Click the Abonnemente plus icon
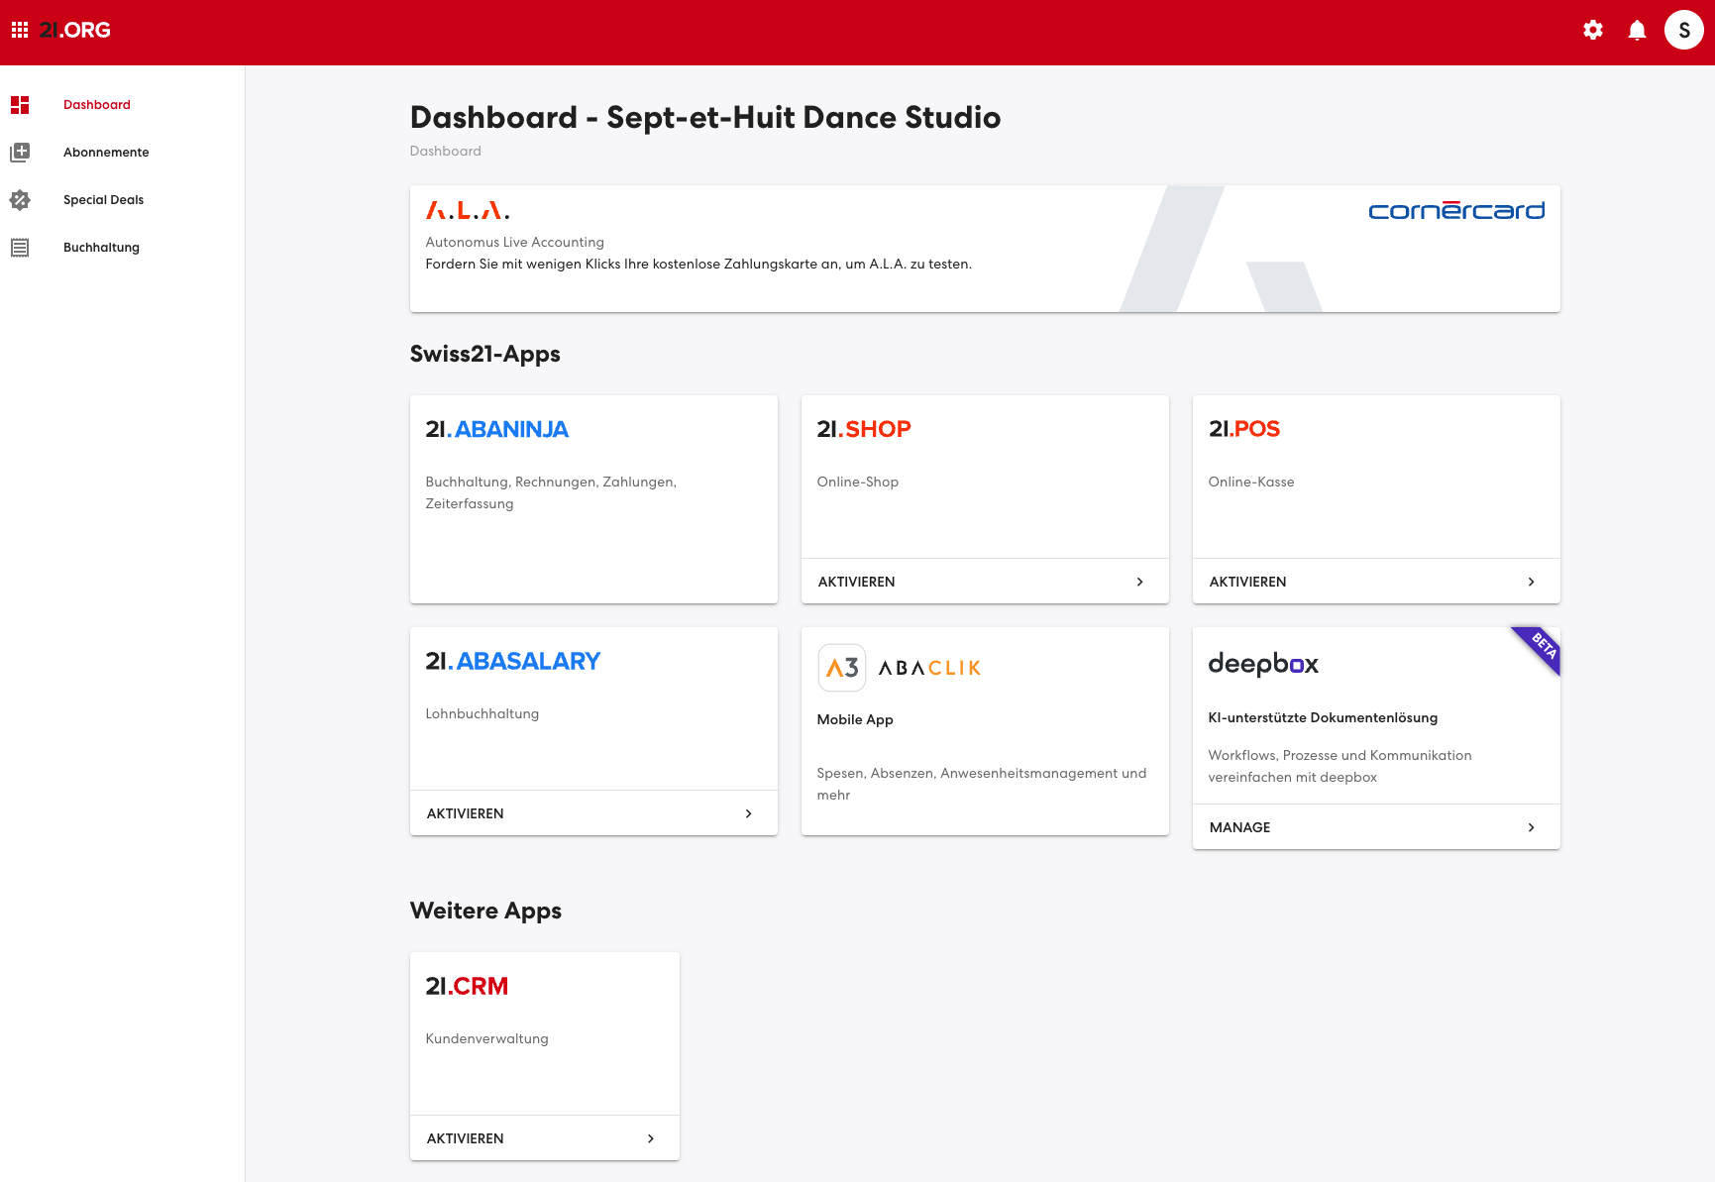Screen dimensions: 1715x1182 pyautogui.click(x=20, y=152)
